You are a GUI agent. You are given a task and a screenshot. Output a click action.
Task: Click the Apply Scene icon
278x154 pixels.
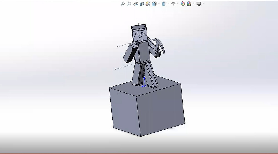pos(189,4)
